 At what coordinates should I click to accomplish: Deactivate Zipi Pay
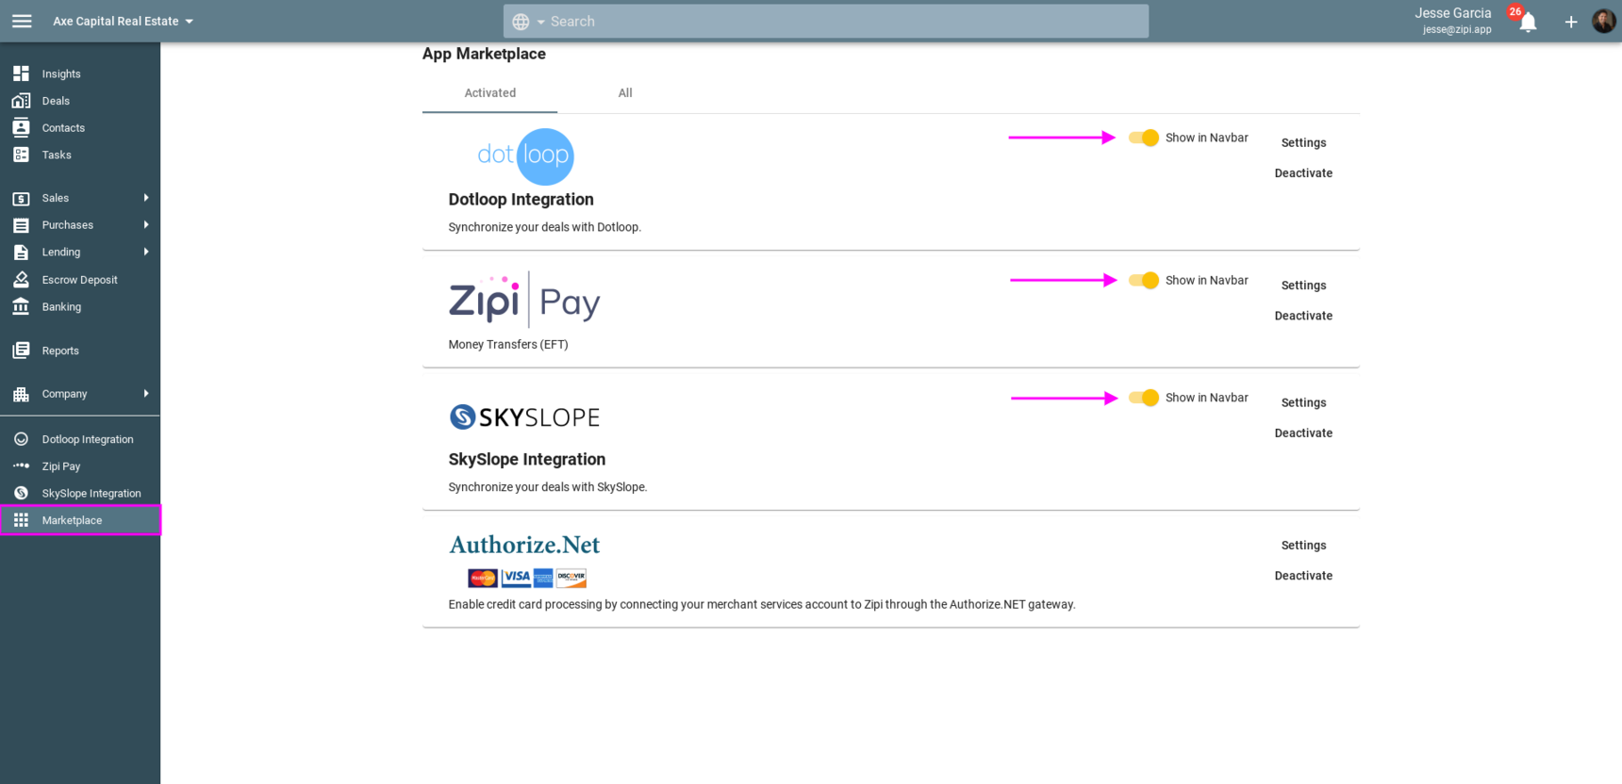click(x=1303, y=316)
